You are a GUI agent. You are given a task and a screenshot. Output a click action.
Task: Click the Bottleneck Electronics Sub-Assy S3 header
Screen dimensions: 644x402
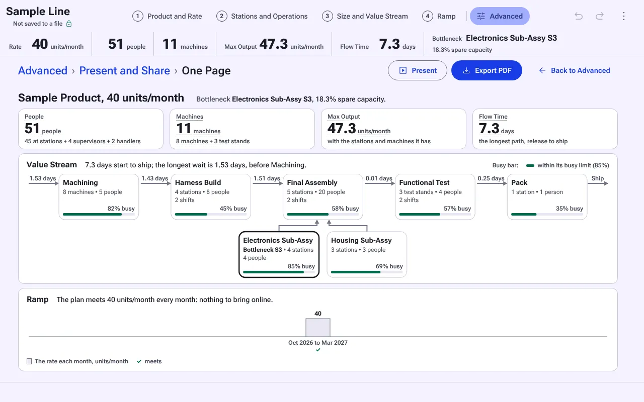(x=495, y=38)
